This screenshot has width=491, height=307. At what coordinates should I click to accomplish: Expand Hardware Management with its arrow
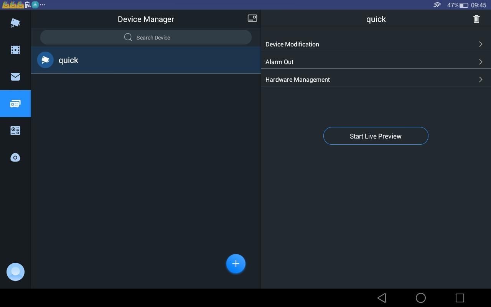coord(481,79)
